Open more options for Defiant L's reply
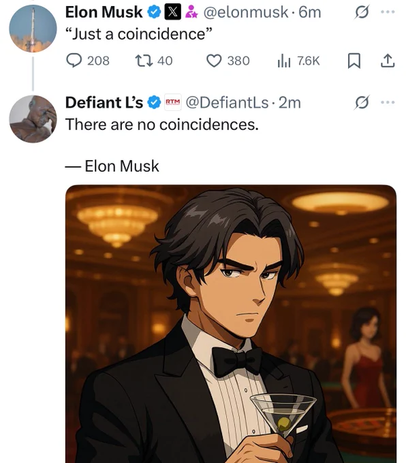The height and width of the screenshot is (463, 406). [388, 102]
